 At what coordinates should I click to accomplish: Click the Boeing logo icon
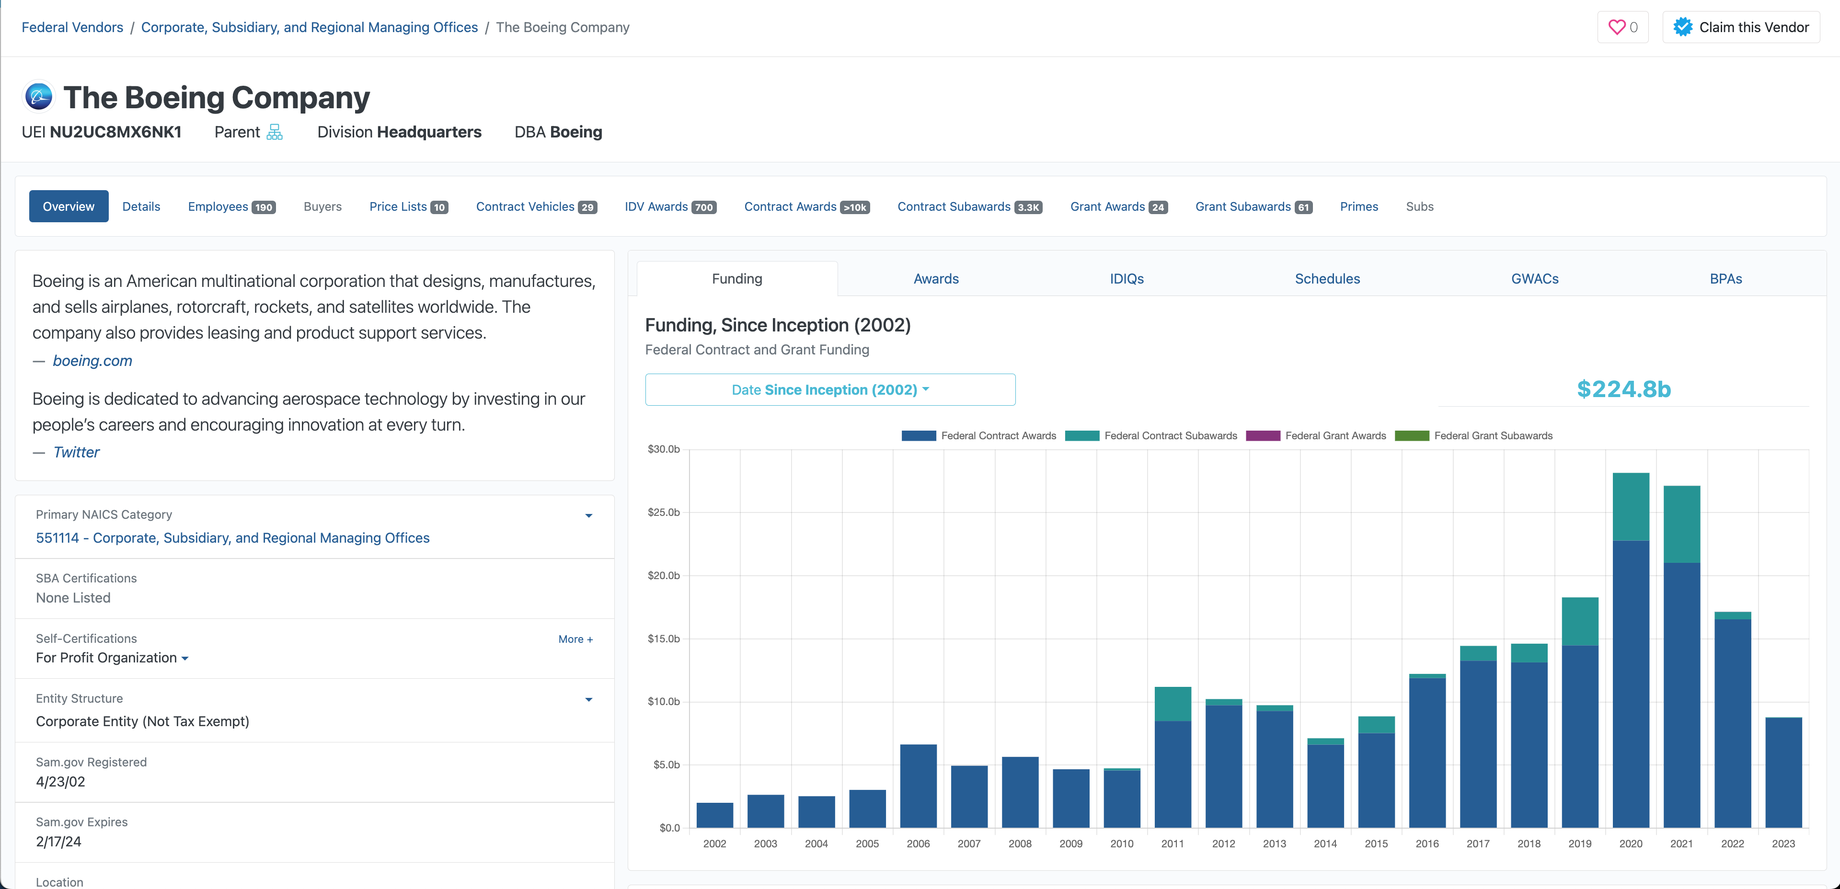point(38,96)
